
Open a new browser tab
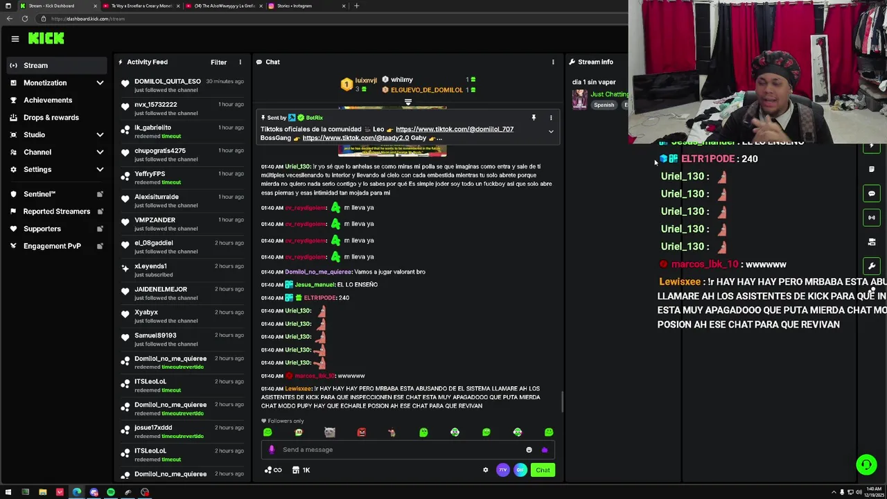click(356, 6)
